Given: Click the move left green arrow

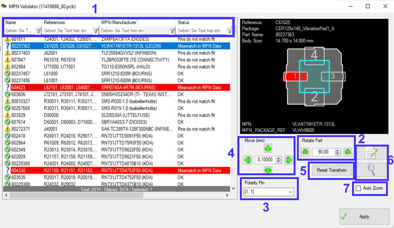Looking at the screenshot, I should [248, 160].
